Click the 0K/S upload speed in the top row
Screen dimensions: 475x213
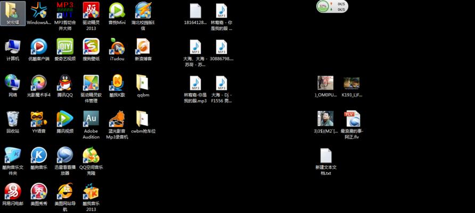pyautogui.click(x=341, y=4)
